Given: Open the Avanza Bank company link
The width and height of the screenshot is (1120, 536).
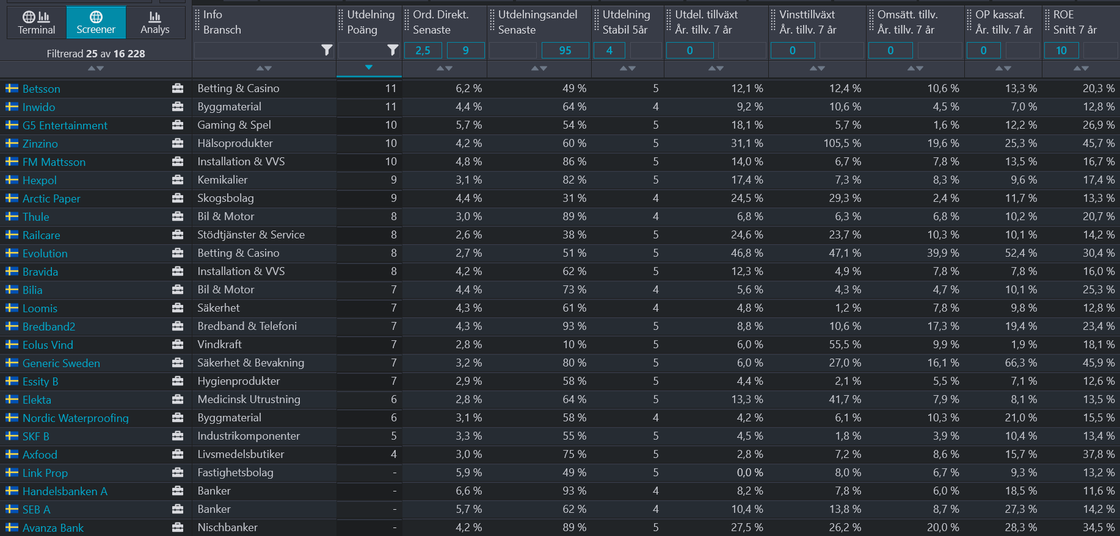Looking at the screenshot, I should tap(53, 528).
